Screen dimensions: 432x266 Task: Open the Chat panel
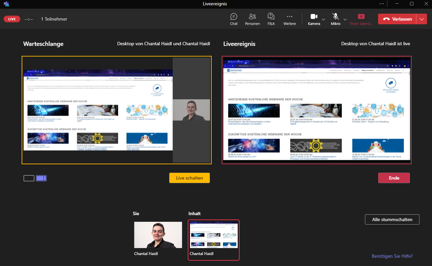click(234, 19)
